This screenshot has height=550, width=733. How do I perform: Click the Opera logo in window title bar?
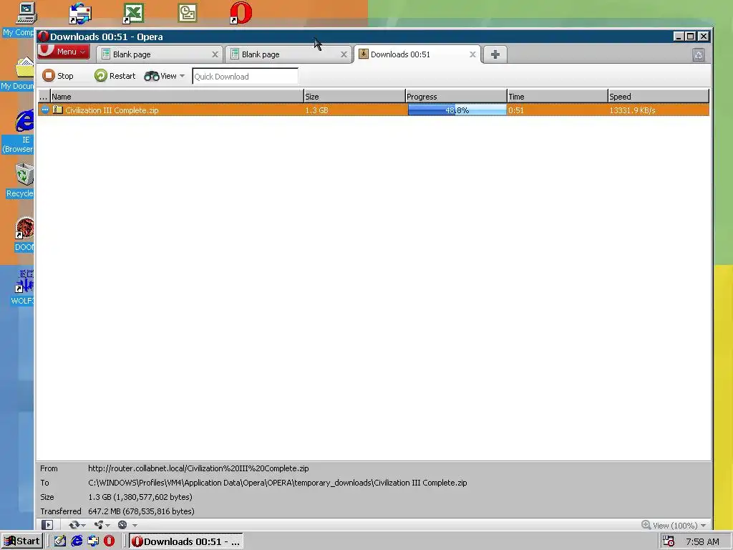pyautogui.click(x=44, y=37)
